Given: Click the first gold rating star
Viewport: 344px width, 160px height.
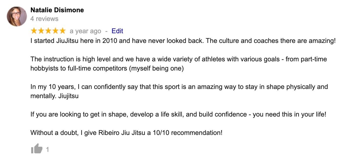Looking at the screenshot, I should [x=34, y=31].
